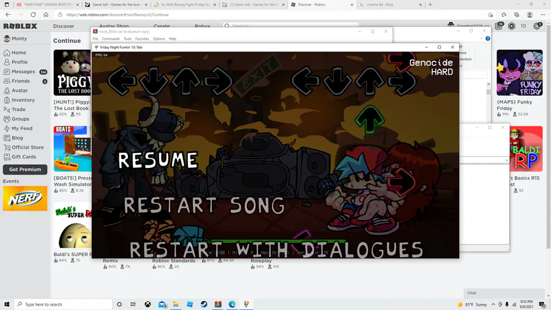Open the browser profile avatar
The height and width of the screenshot is (310, 551).
pyautogui.click(x=530, y=15)
